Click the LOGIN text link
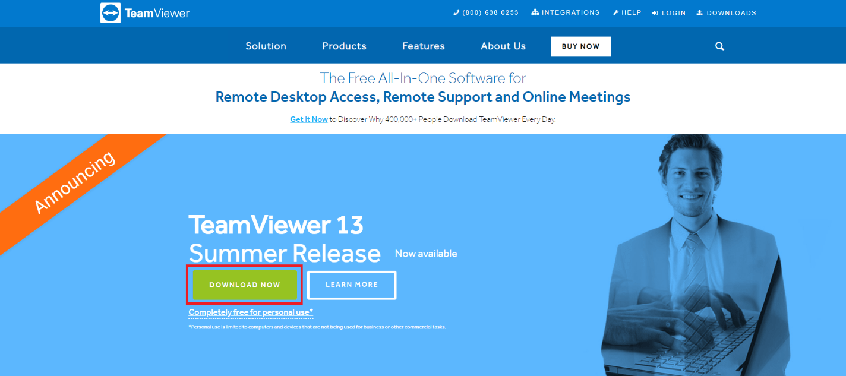 [x=674, y=13]
